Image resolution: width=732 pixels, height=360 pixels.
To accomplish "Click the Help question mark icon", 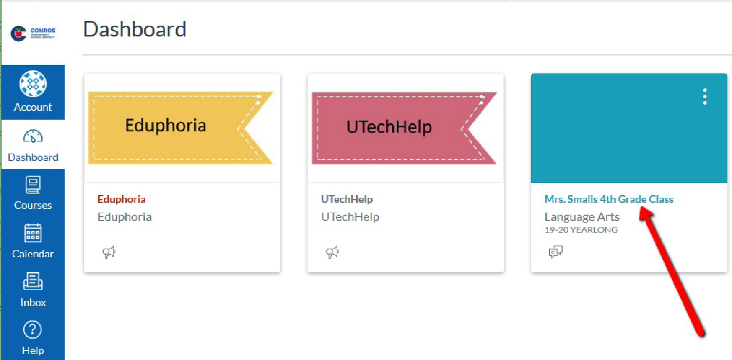I will tap(33, 331).
